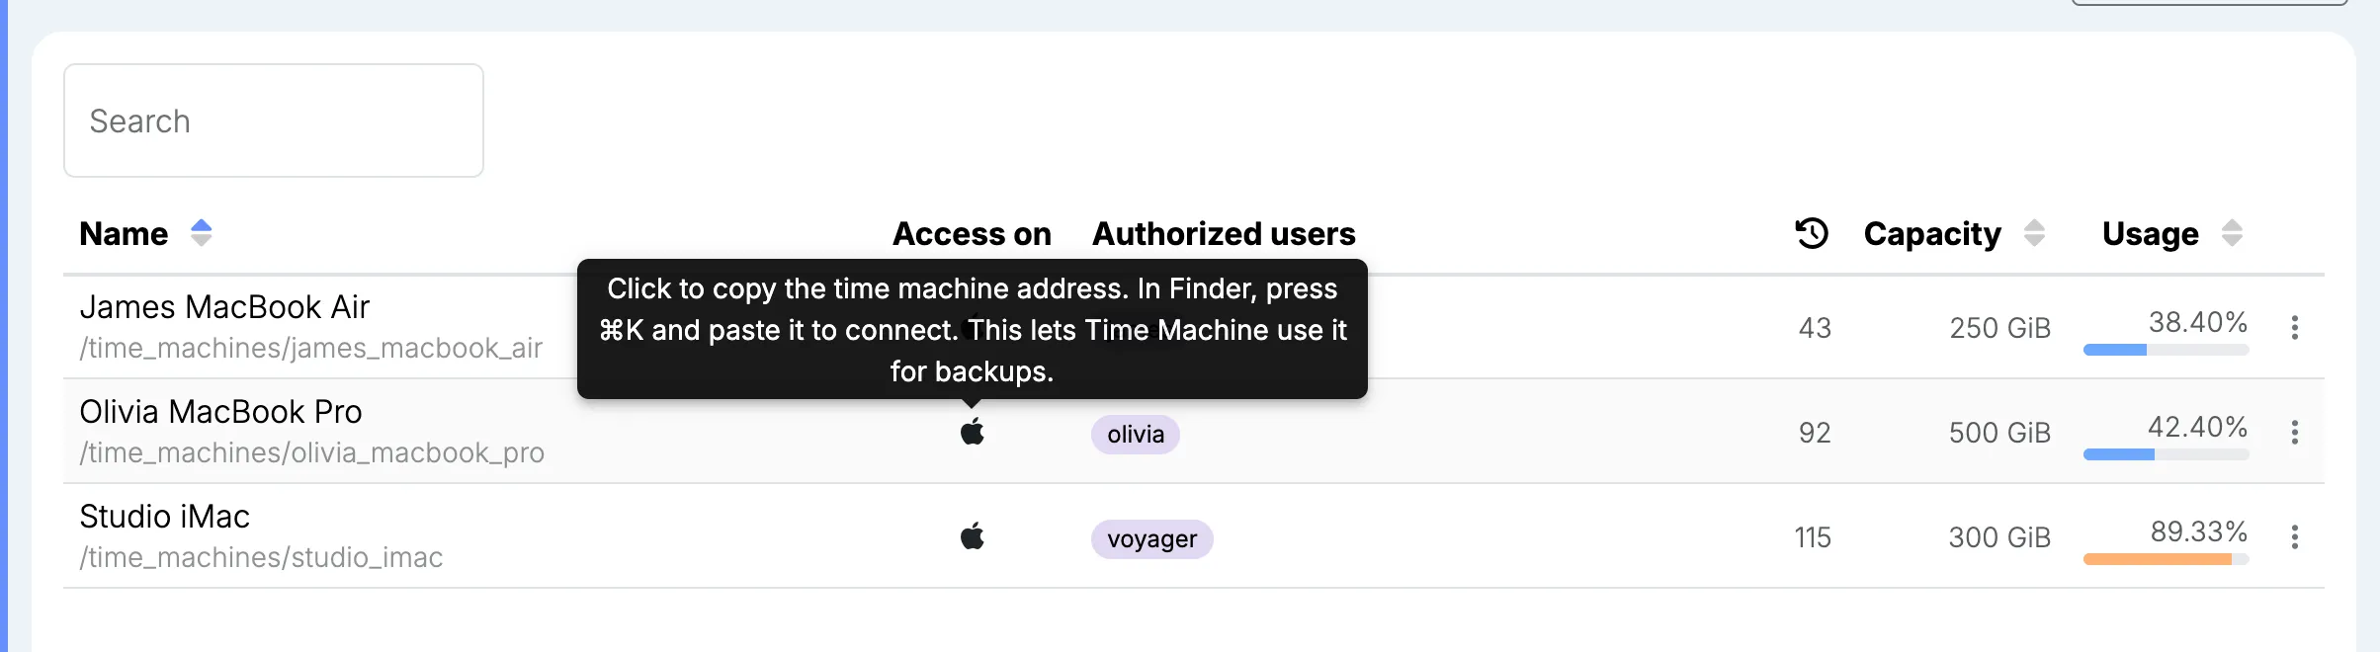Focus the Search input field
The width and height of the screenshot is (2380, 652).
point(274,121)
